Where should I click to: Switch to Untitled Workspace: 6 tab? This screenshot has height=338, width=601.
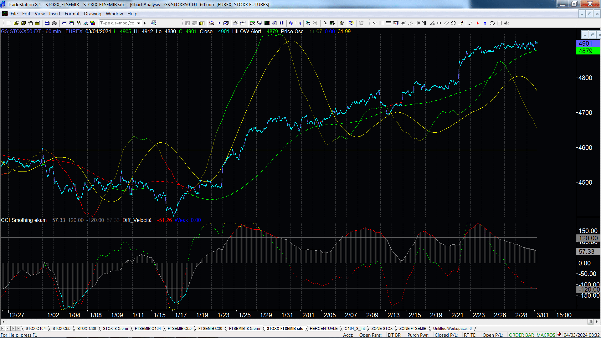pyautogui.click(x=452, y=329)
